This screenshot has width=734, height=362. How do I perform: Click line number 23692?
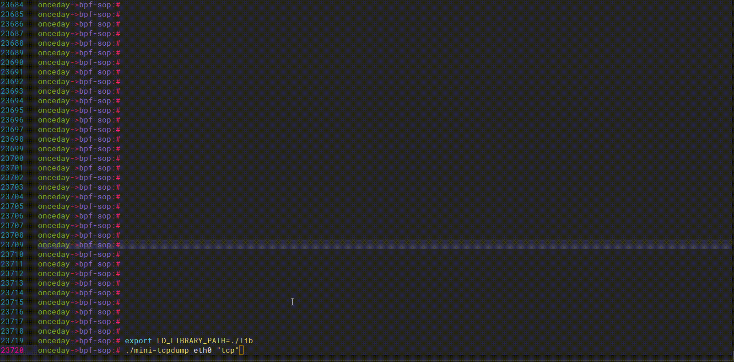[12, 82]
